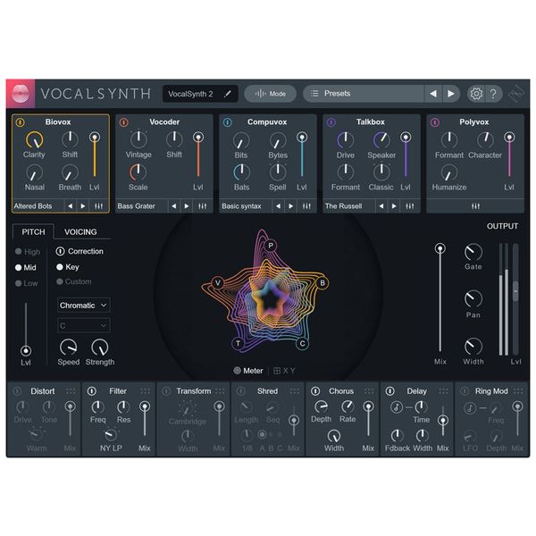Image resolution: width=536 pixels, height=536 pixels.
Task: Click the C node in visualizer
Action: [x=302, y=343]
